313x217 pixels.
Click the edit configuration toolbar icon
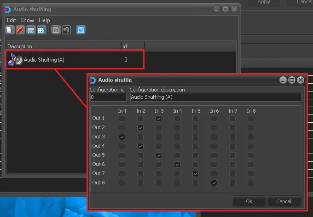[31, 30]
